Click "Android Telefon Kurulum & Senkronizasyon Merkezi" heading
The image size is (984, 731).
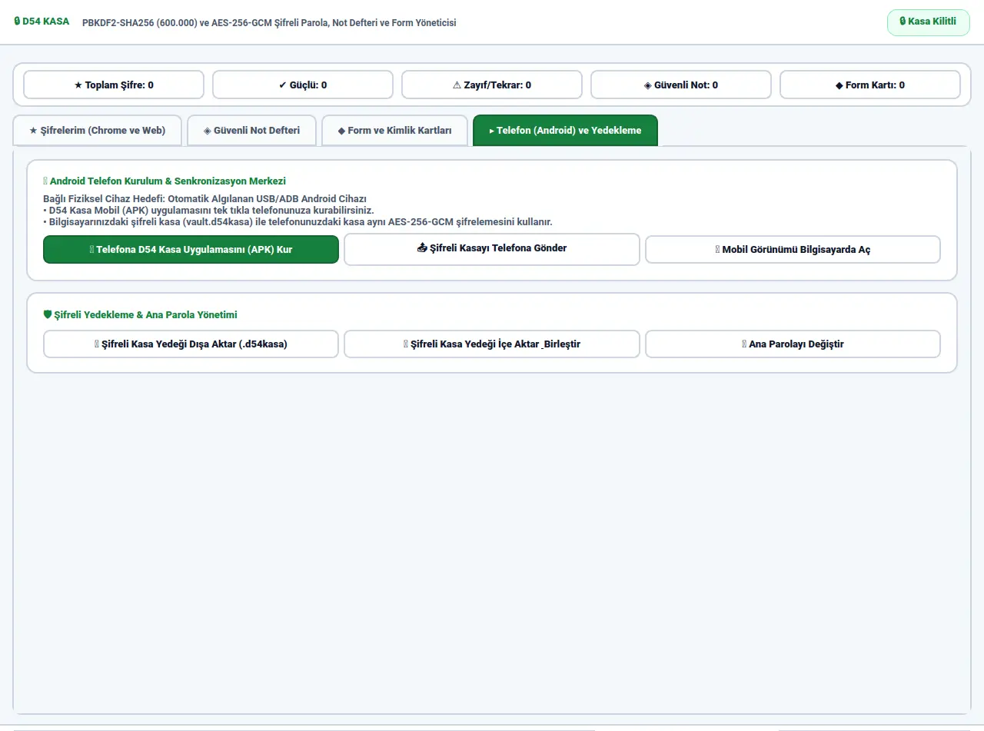[x=165, y=181]
